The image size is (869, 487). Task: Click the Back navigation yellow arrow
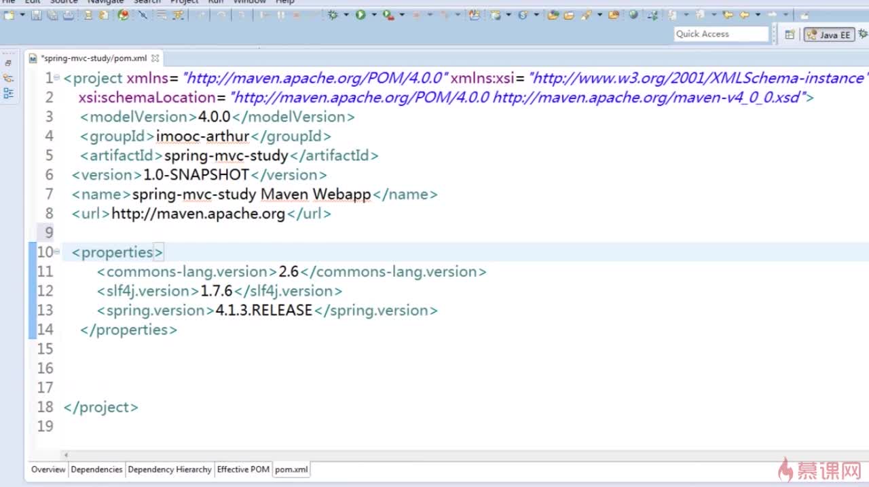pyautogui.click(x=744, y=14)
